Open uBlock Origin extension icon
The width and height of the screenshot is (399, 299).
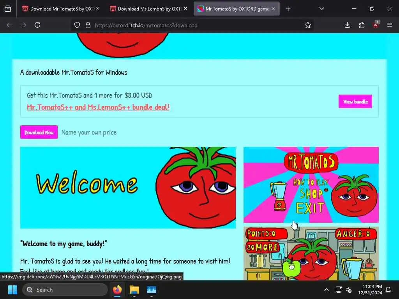(x=376, y=25)
